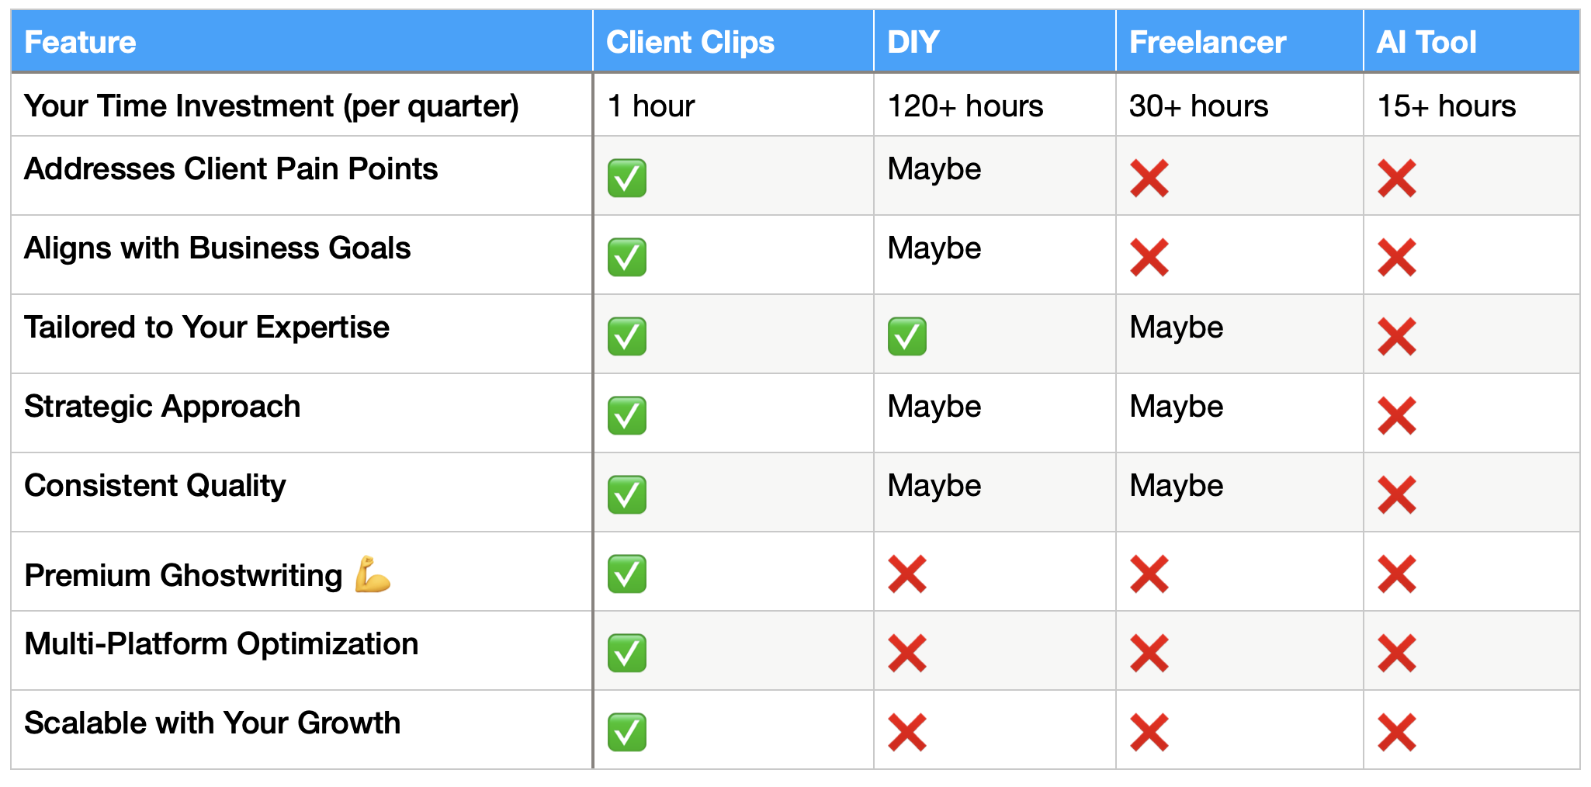Select the AI Tool column header

coord(1471,42)
